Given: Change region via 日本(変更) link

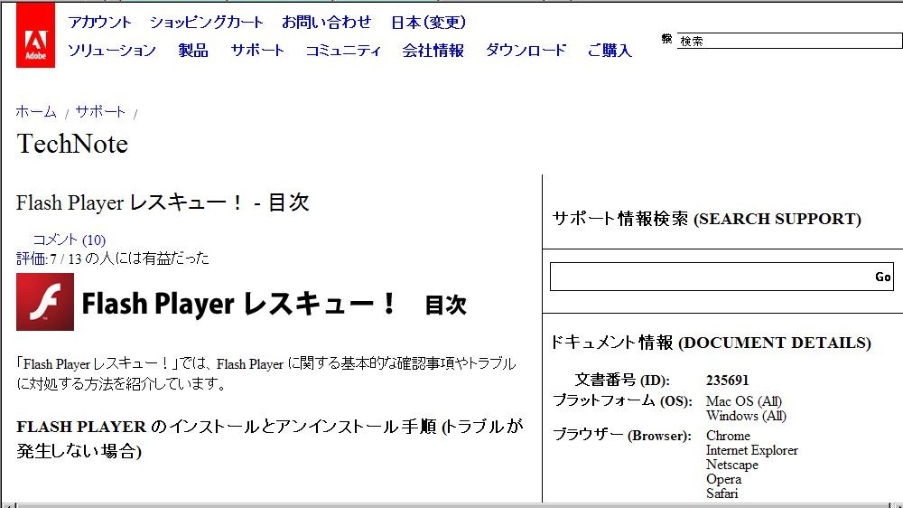Looking at the screenshot, I should [428, 23].
